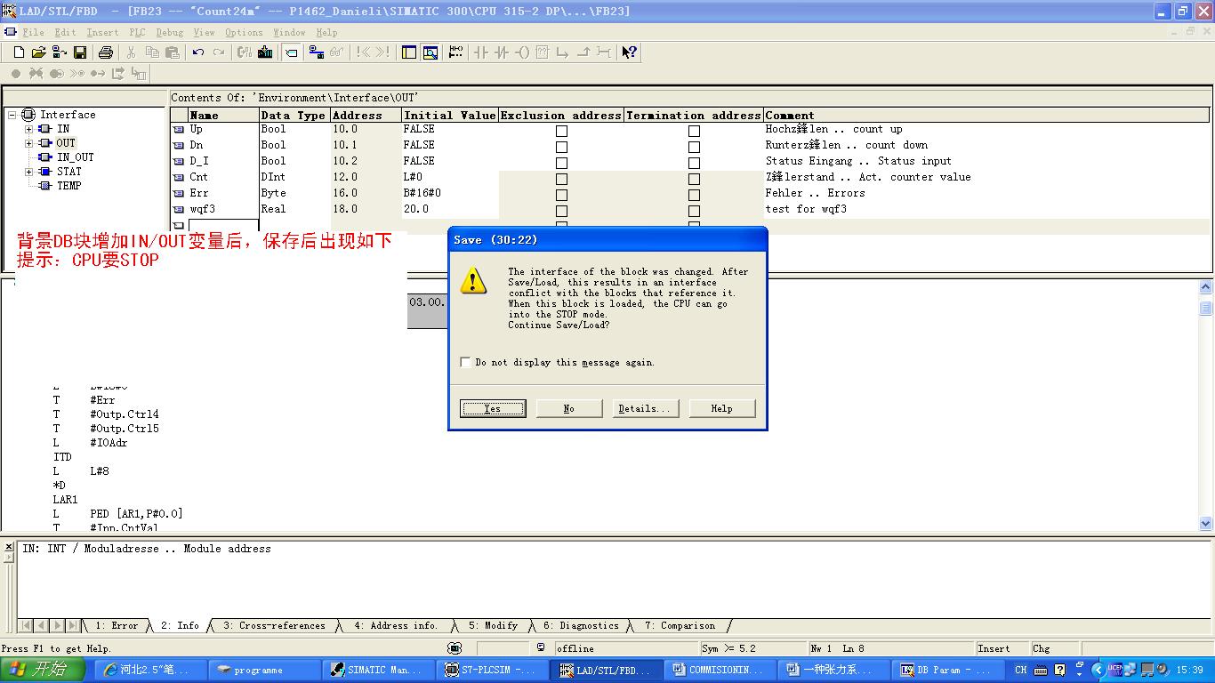Click the Close Branch toolbar icon
1215x683 pixels.
(x=583, y=52)
